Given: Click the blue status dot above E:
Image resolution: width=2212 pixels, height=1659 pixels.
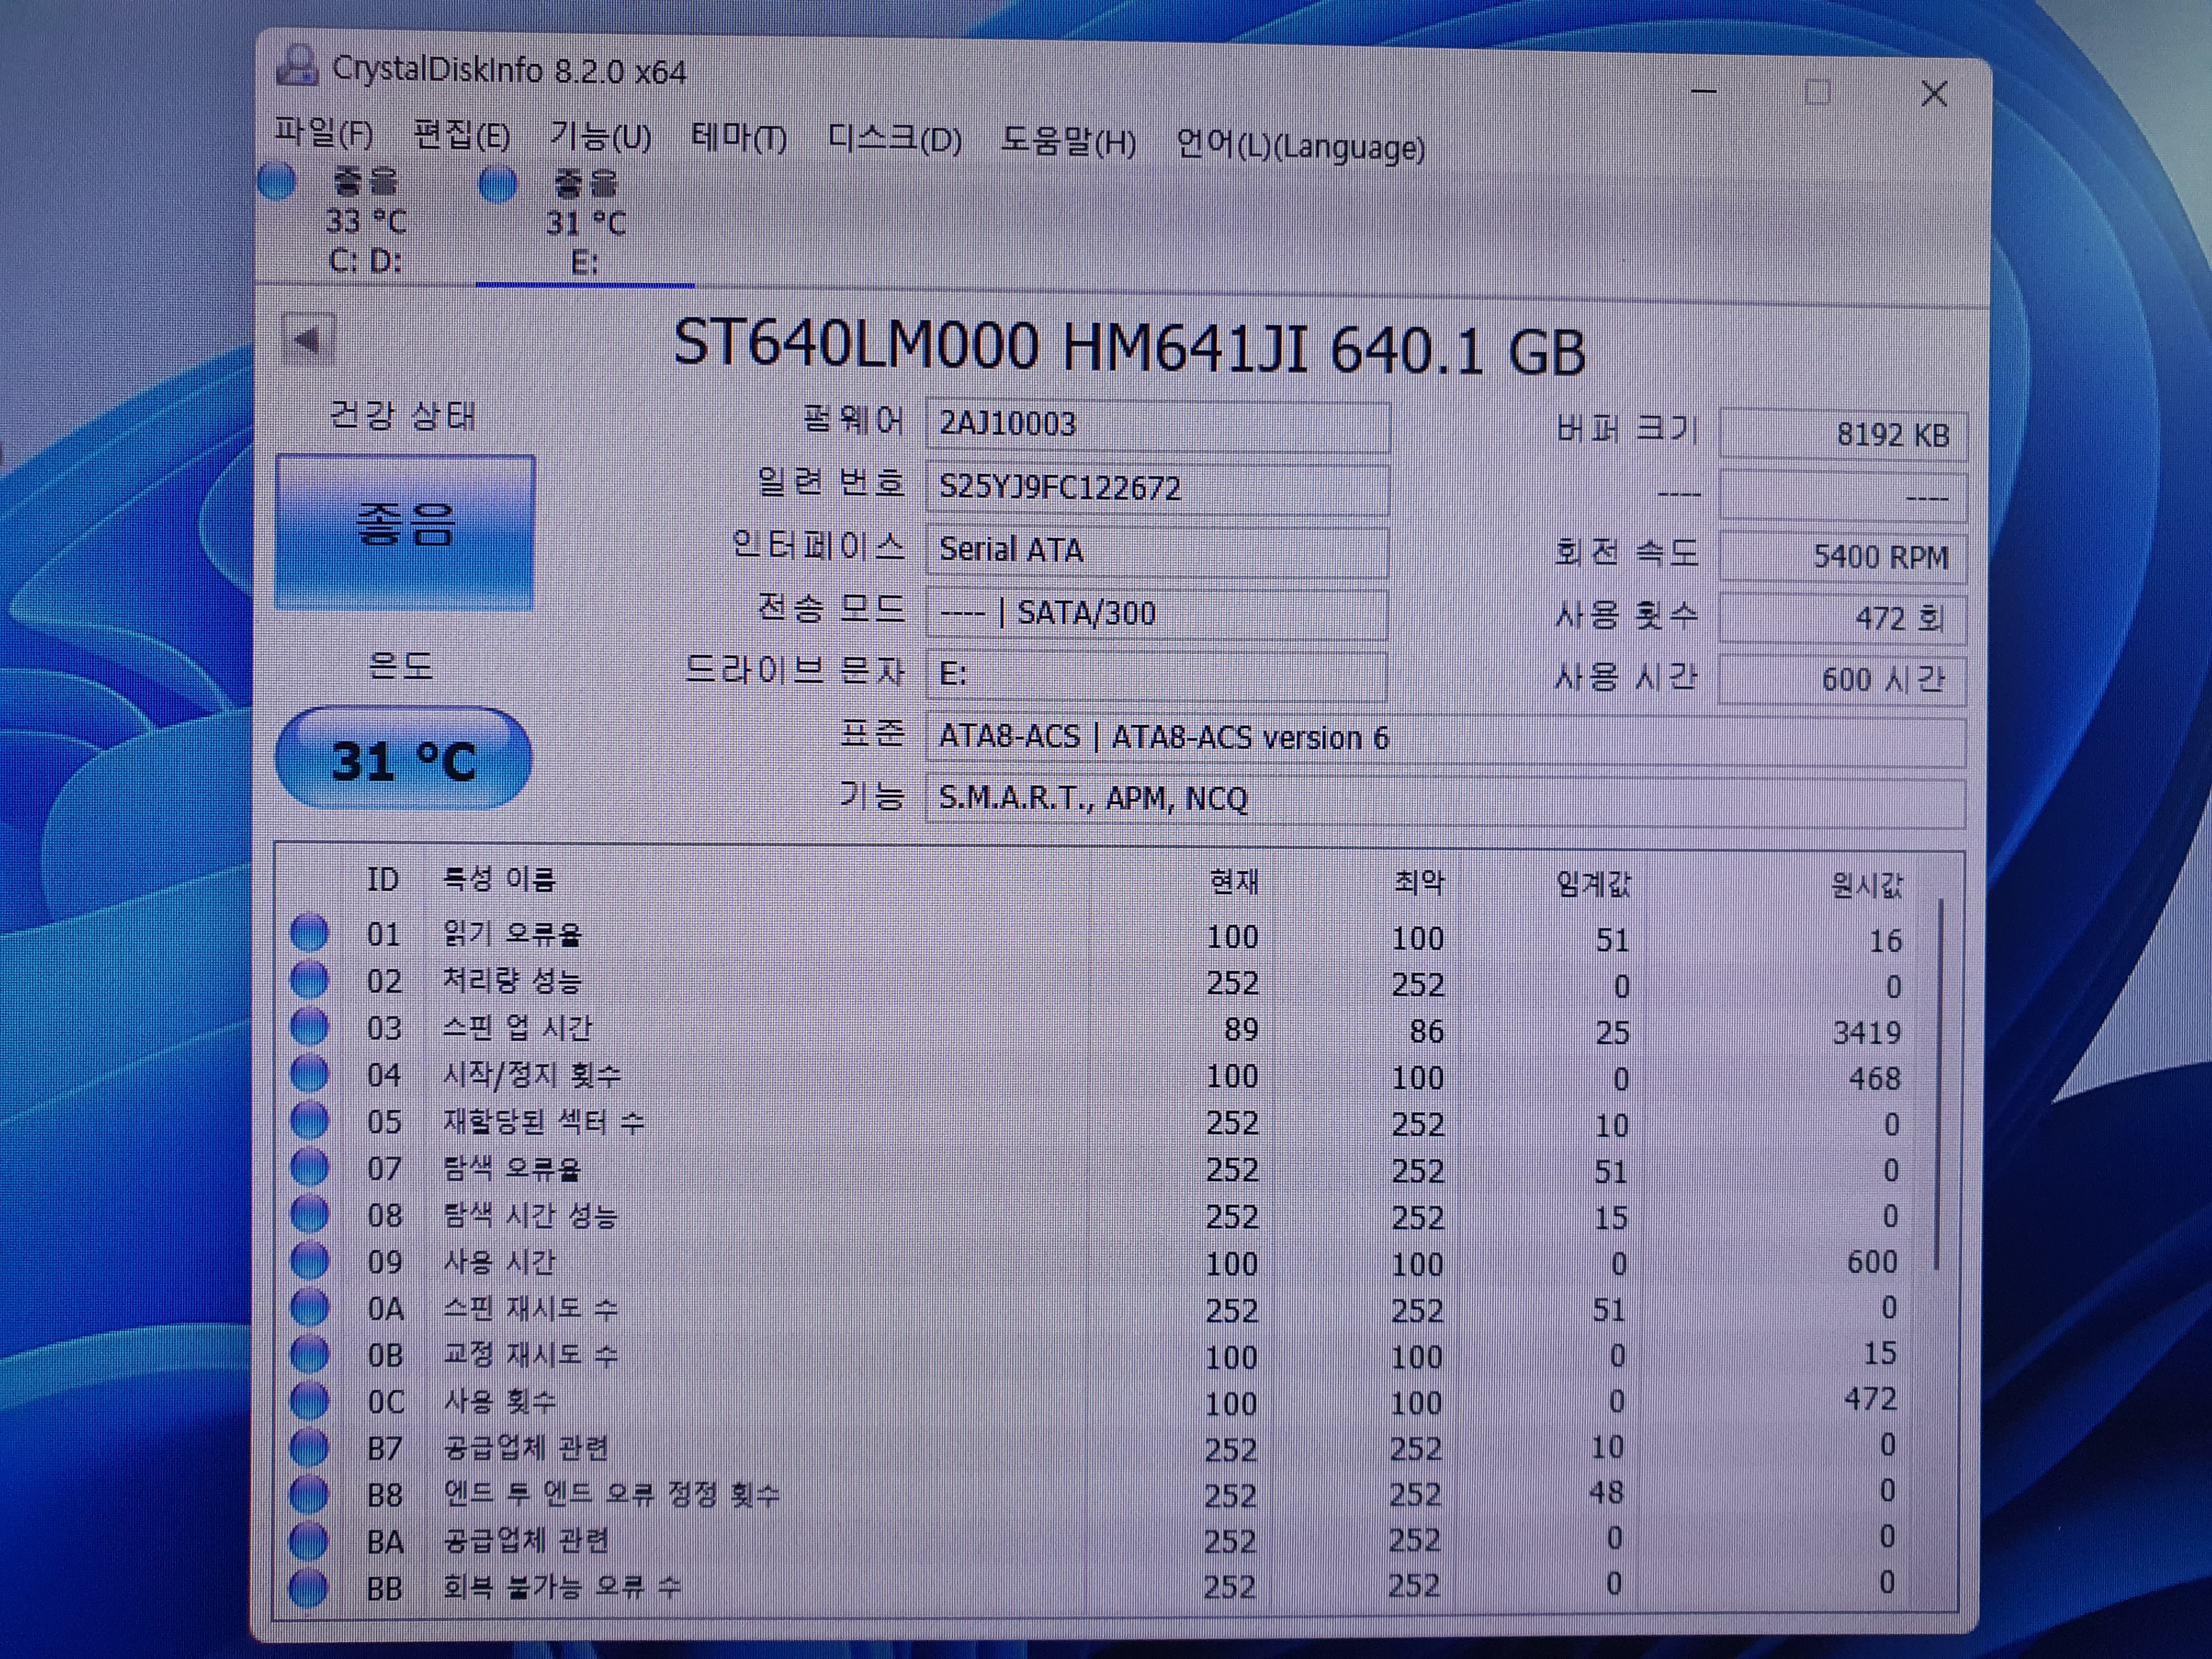Looking at the screenshot, I should point(498,184).
